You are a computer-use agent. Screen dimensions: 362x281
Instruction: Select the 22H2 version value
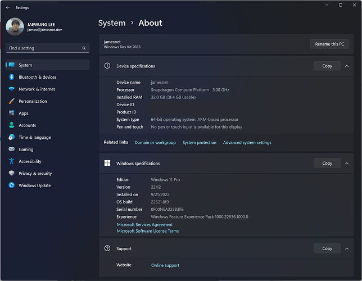point(156,187)
